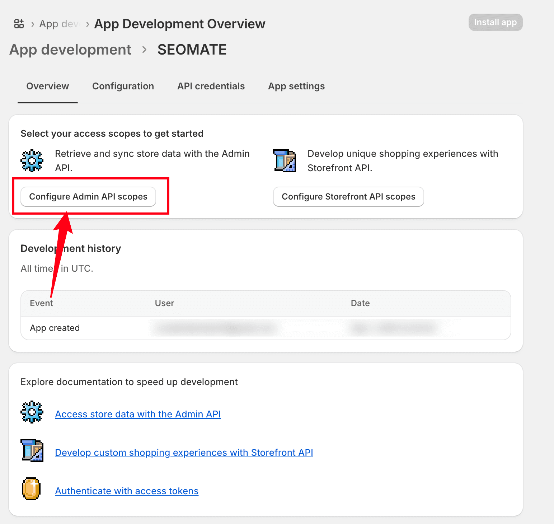Switch to the App settings tab

(296, 86)
